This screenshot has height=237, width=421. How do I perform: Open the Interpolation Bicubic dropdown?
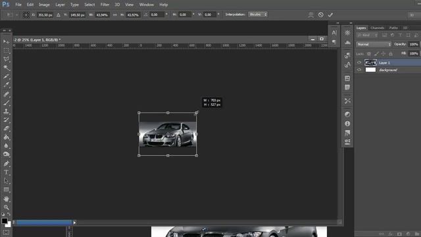point(258,14)
